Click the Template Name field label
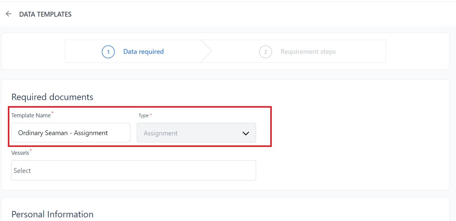456x221 pixels. tap(31, 115)
